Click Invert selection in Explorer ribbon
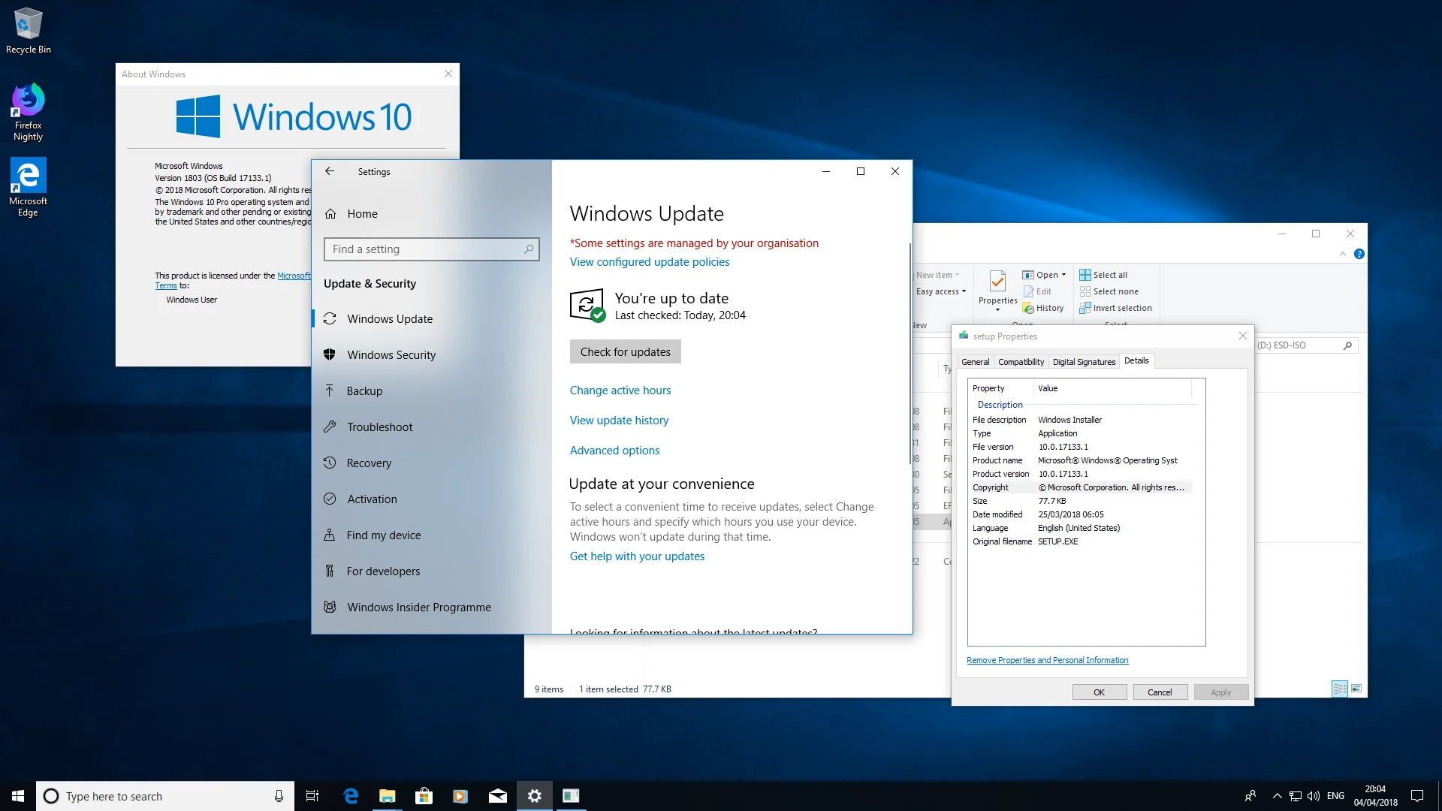The width and height of the screenshot is (1442, 811). coord(1115,308)
